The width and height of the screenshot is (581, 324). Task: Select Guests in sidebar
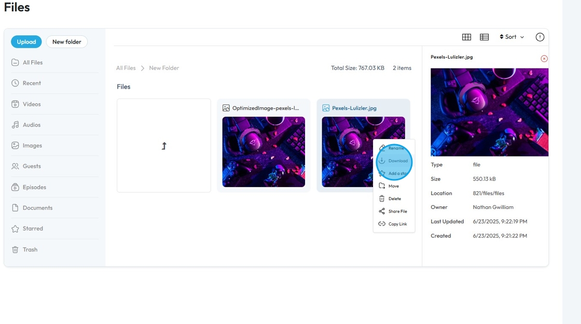point(32,166)
